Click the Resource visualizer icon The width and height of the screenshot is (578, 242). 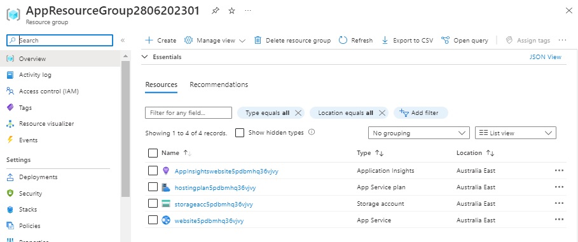[x=10, y=124]
